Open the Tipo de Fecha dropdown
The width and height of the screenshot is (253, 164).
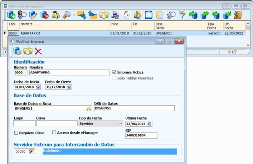coord(120,124)
